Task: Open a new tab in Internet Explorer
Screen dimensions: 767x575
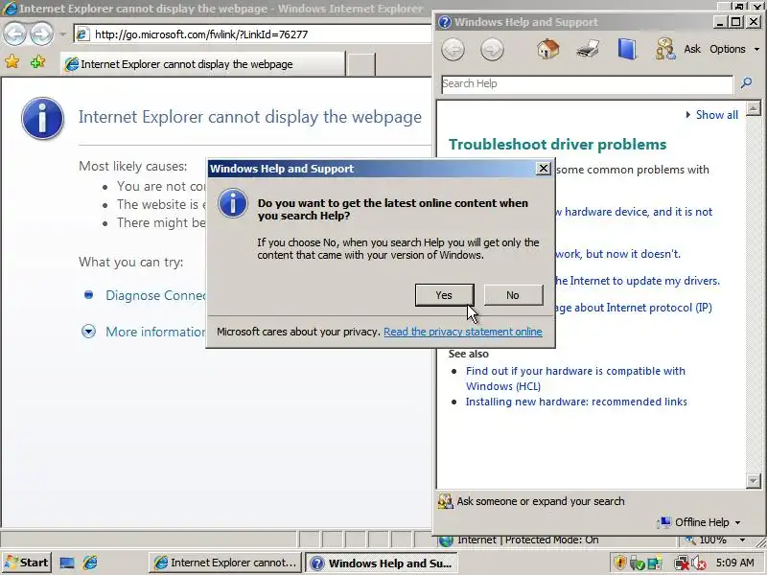Action: [361, 64]
